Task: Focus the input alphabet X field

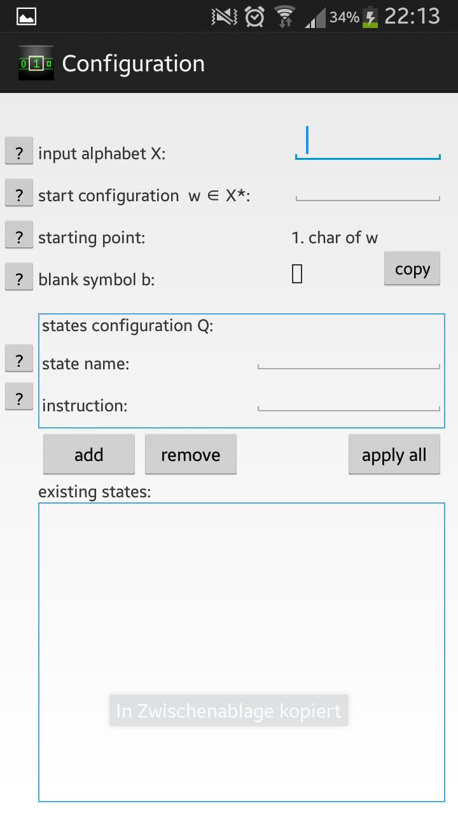Action: (x=367, y=144)
